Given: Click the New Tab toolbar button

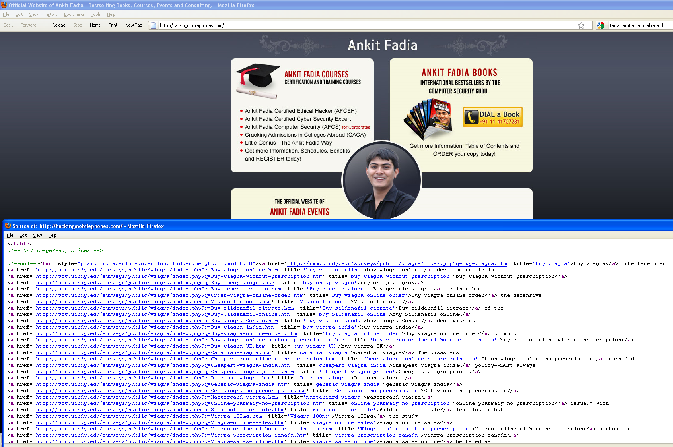Looking at the screenshot, I should pyautogui.click(x=133, y=25).
